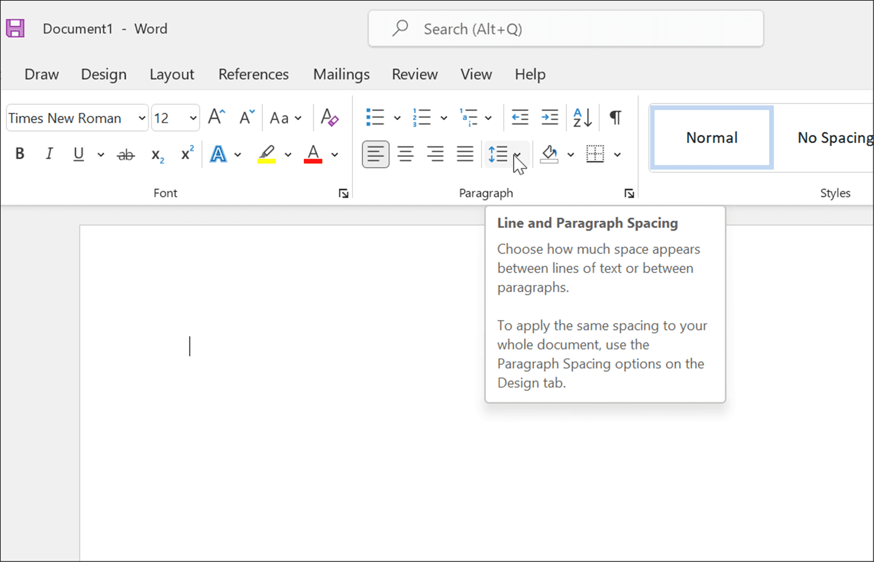Switch to the References tab
Image resolution: width=874 pixels, height=562 pixels.
(x=253, y=74)
